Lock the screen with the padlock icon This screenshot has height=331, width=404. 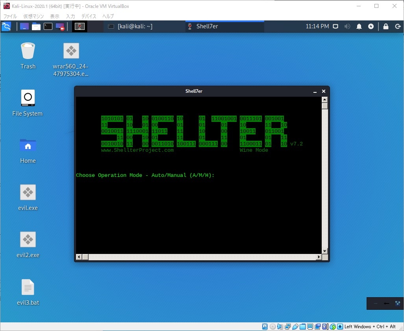tap(386, 26)
